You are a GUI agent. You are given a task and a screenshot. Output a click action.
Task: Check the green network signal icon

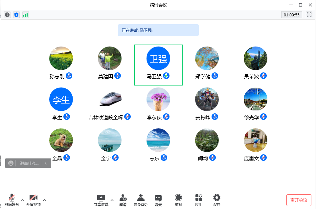tap(26, 15)
